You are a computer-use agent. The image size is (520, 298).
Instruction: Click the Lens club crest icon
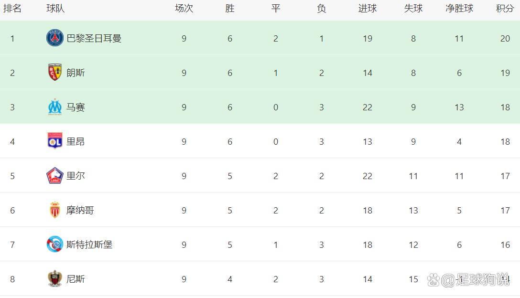(55, 73)
